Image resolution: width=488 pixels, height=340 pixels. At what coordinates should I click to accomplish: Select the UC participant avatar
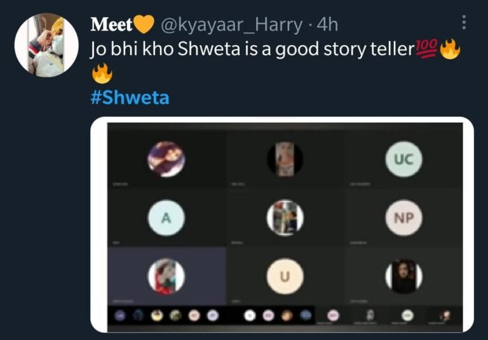[403, 159]
